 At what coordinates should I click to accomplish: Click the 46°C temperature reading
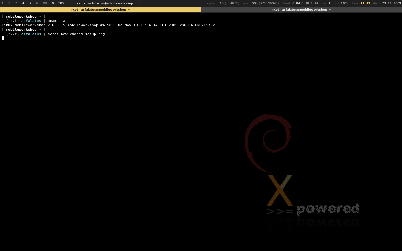pos(235,3)
